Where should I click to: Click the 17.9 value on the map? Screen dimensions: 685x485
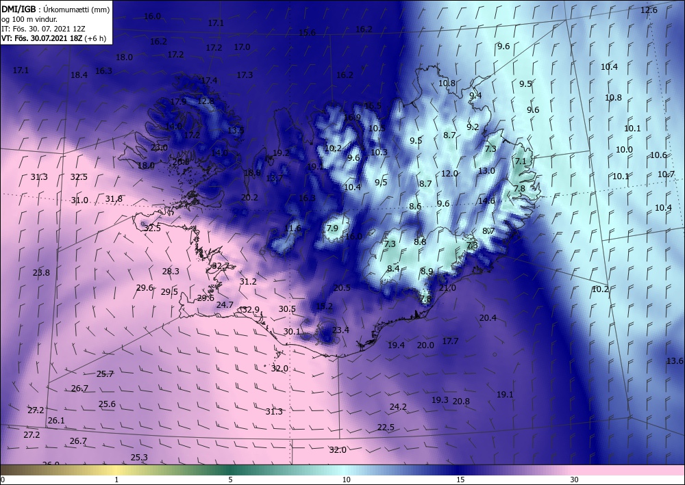(178, 102)
